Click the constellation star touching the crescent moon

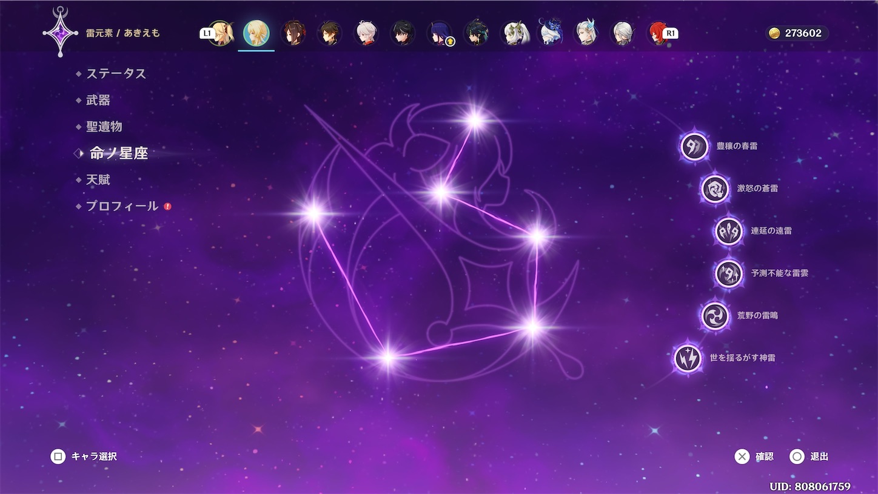537,236
